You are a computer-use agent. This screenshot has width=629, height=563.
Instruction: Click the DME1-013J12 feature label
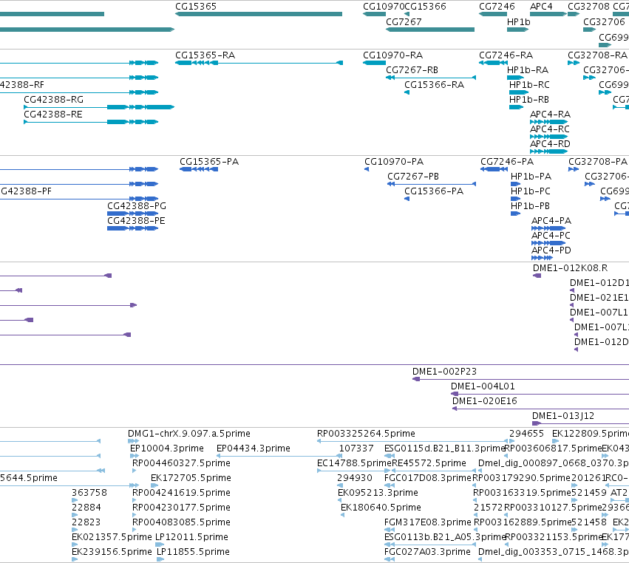click(x=563, y=416)
